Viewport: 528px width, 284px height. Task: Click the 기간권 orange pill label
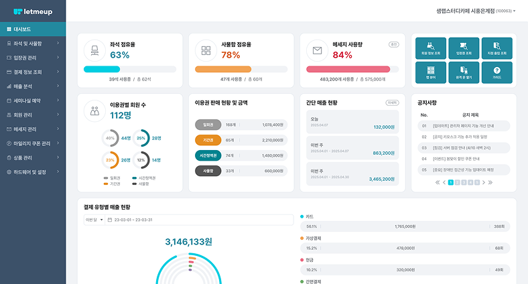click(x=208, y=140)
